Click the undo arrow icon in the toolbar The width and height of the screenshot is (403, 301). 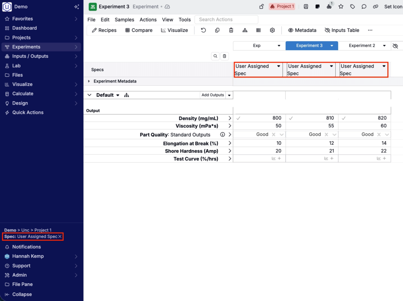(x=203, y=30)
